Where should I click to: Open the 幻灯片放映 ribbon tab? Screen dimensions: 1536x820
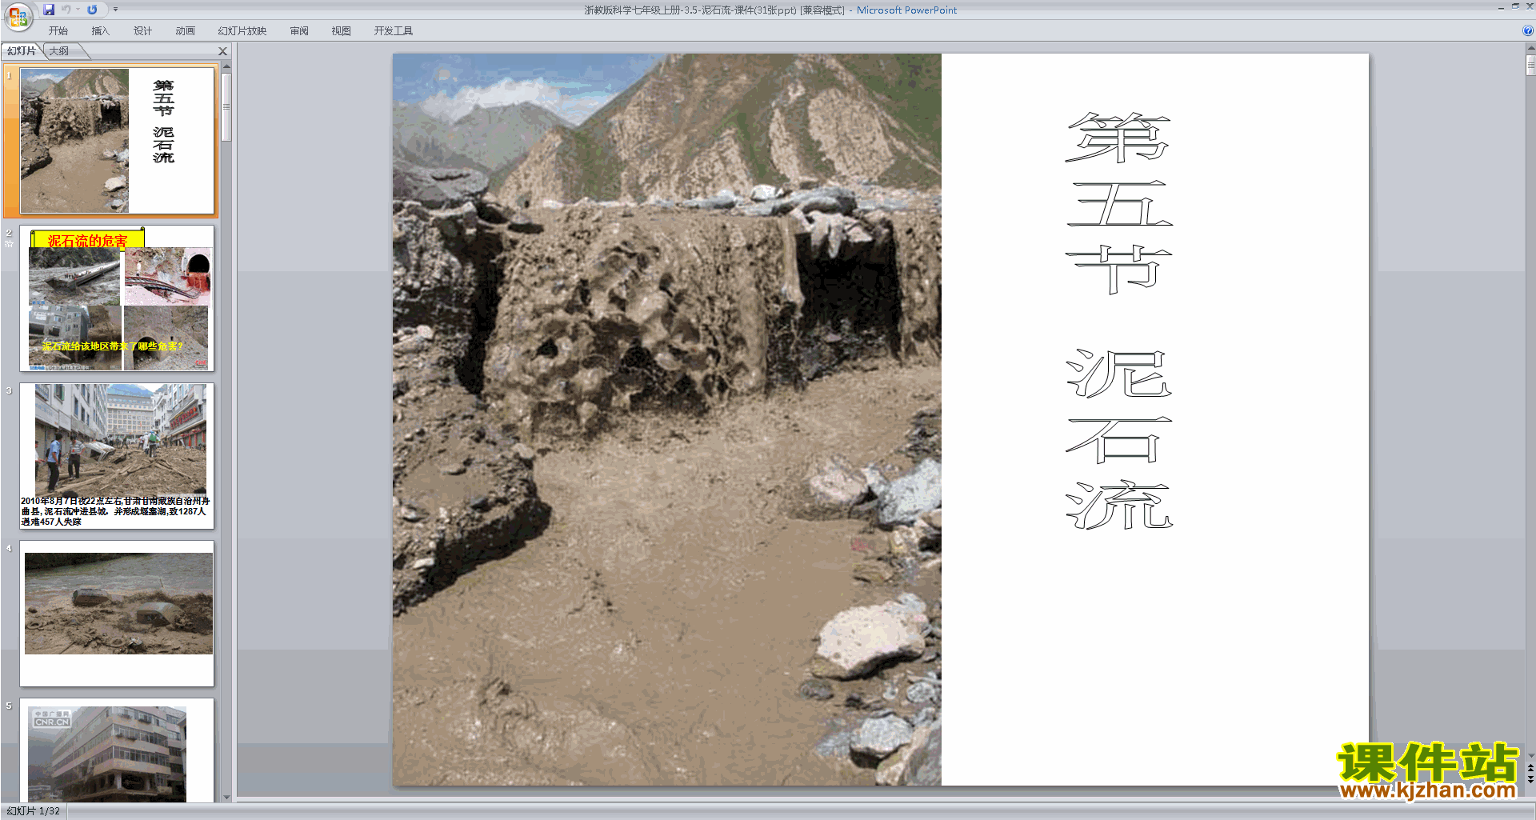tap(242, 31)
